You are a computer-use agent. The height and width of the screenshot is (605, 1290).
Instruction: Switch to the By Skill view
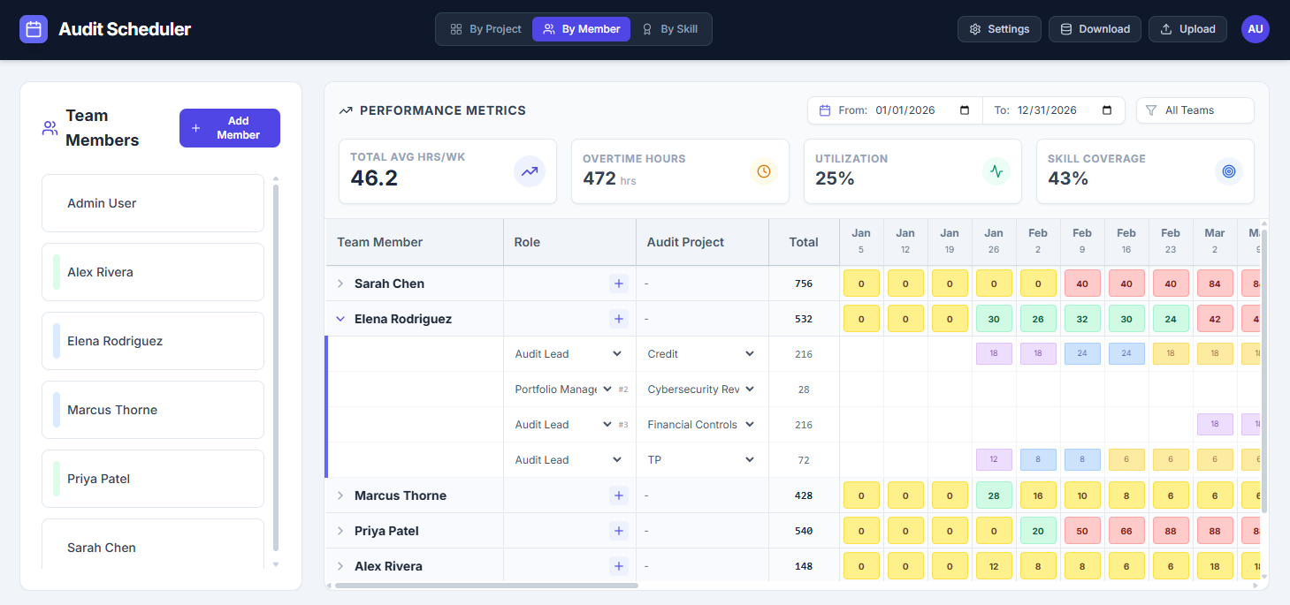click(x=669, y=29)
